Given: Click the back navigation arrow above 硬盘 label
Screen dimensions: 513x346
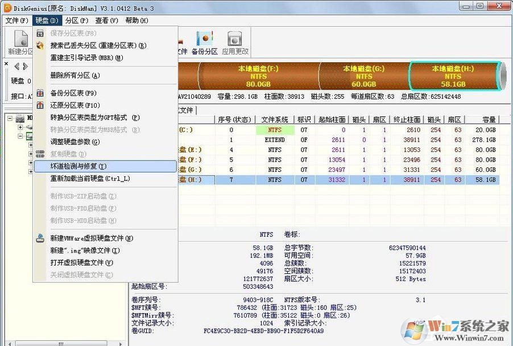Looking at the screenshot, I should tap(16, 66).
